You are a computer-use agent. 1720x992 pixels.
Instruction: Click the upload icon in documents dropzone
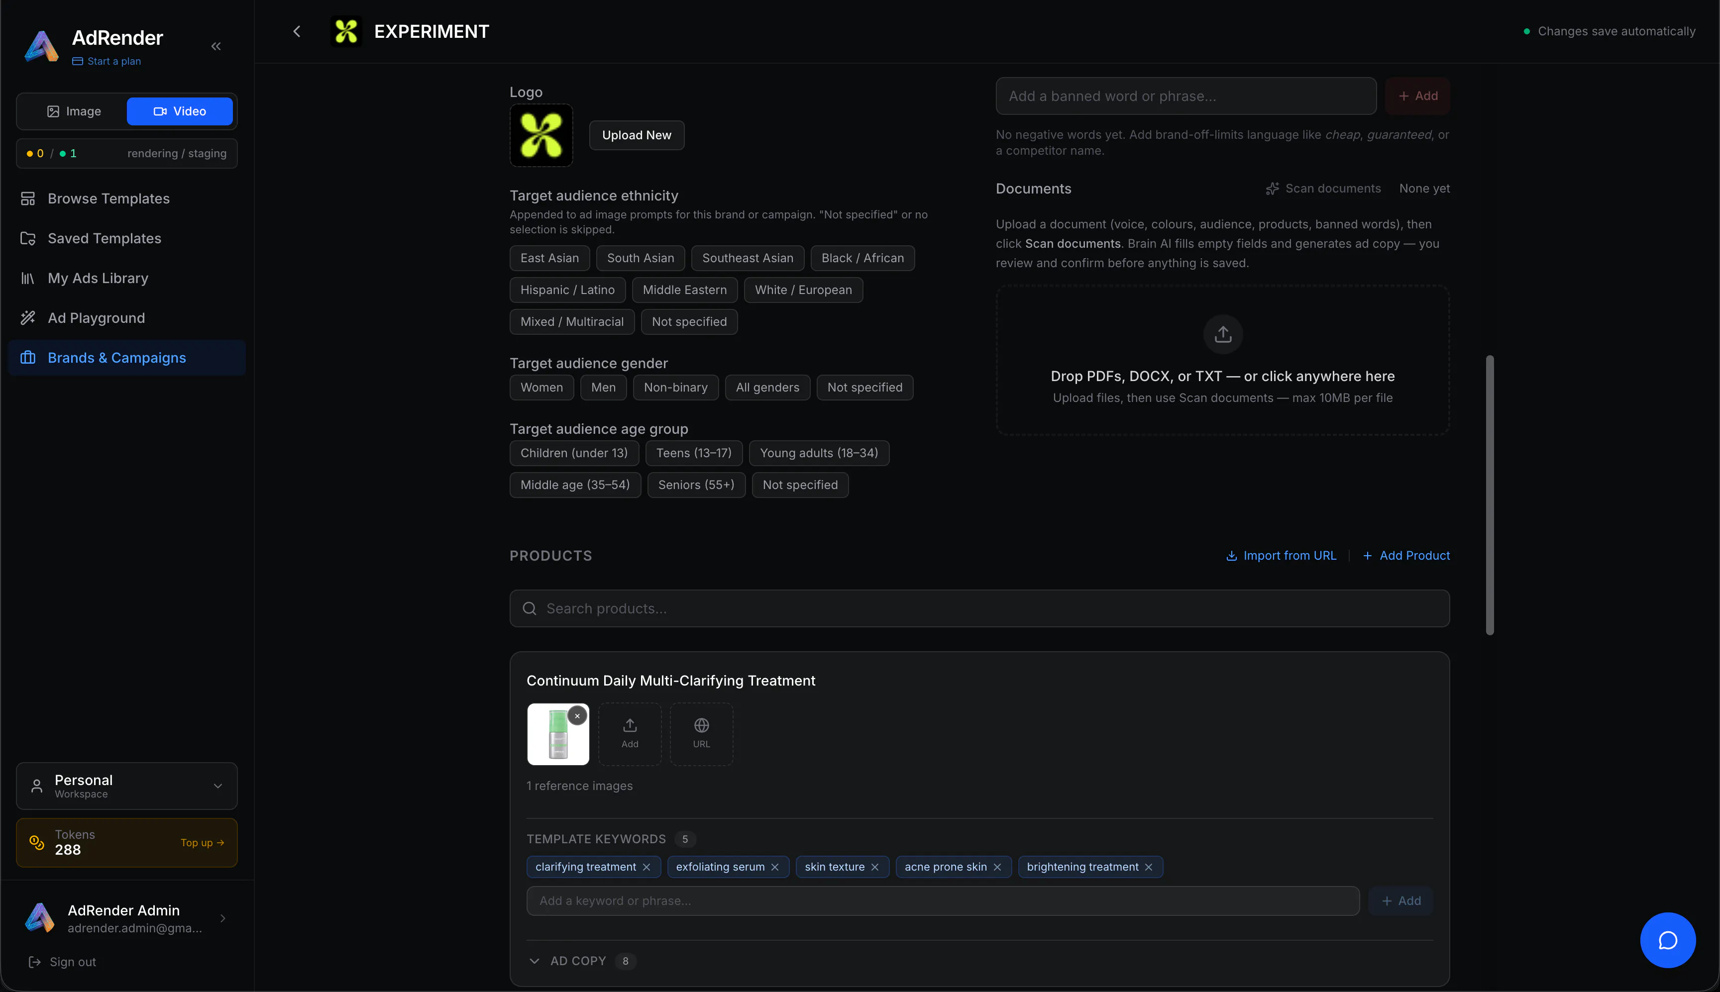pyautogui.click(x=1223, y=334)
